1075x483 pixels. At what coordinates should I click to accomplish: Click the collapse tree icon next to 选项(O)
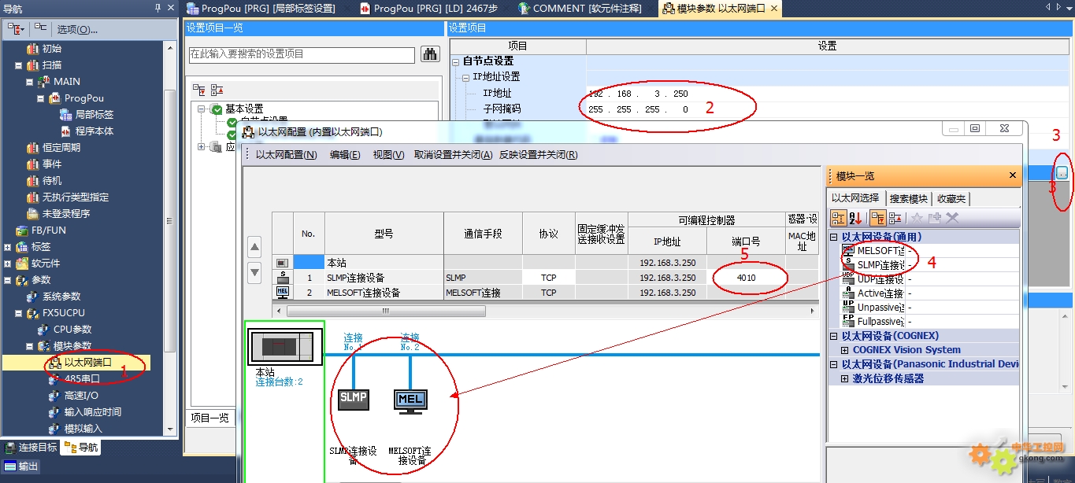(x=39, y=29)
